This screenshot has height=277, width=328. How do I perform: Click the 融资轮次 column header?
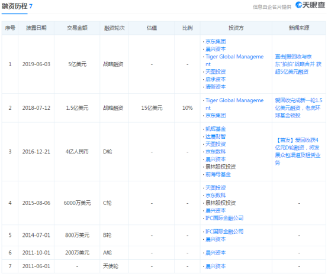(114, 28)
